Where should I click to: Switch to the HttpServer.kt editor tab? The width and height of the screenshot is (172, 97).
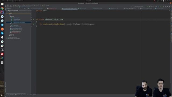pyautogui.click(x=83, y=9)
